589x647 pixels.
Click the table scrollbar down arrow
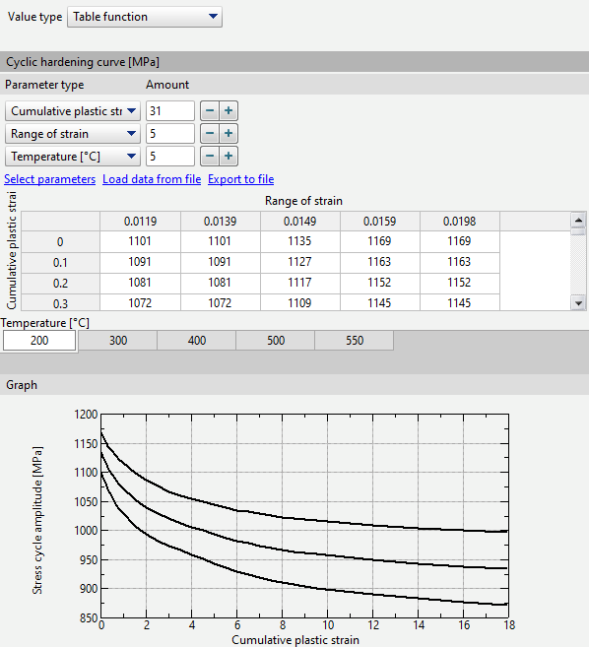coord(578,303)
